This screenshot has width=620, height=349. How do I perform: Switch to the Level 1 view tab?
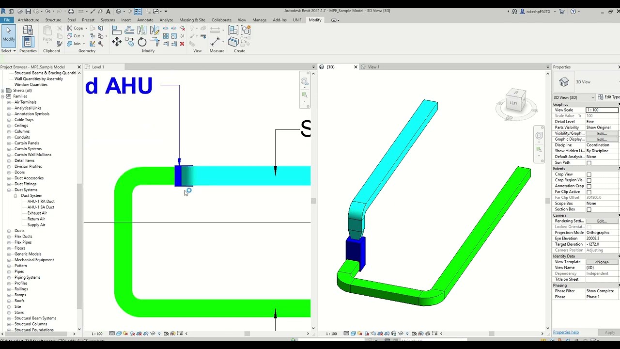98,67
